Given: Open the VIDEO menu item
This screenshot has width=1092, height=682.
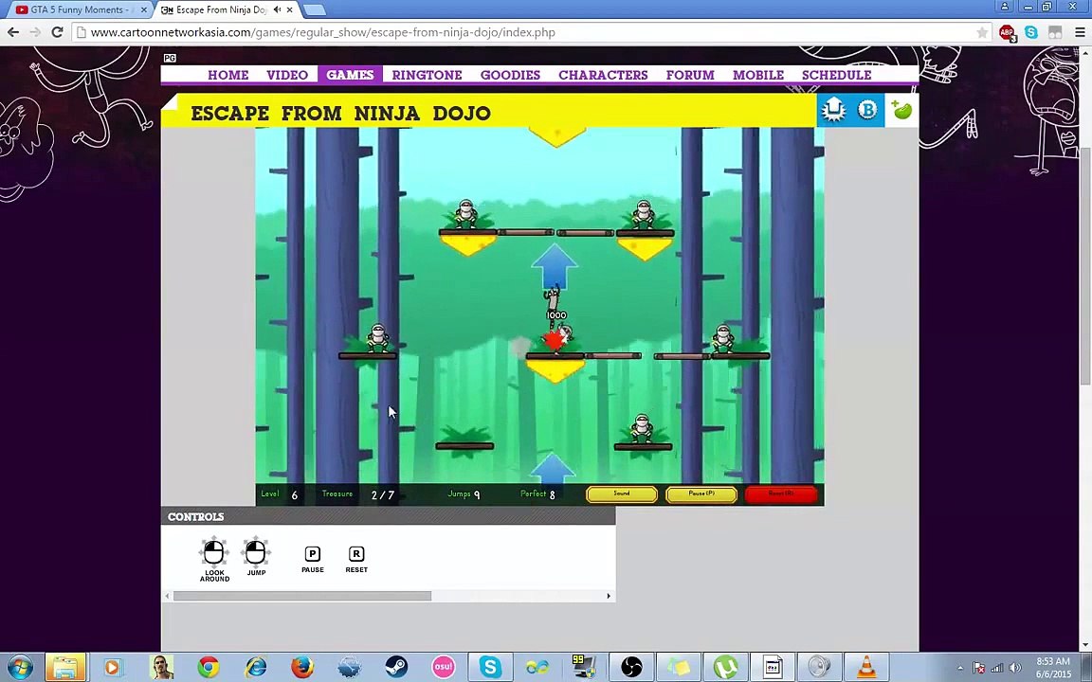Looking at the screenshot, I should coord(287,75).
